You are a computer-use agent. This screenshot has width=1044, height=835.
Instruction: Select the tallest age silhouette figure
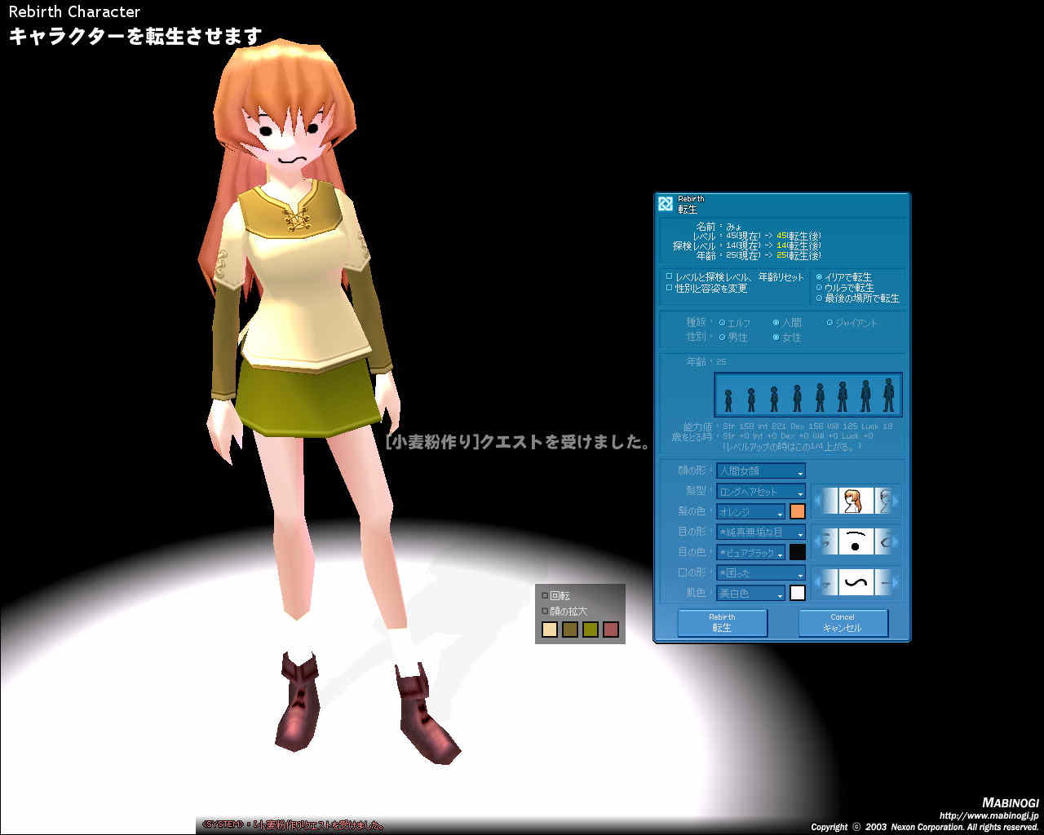pos(888,395)
